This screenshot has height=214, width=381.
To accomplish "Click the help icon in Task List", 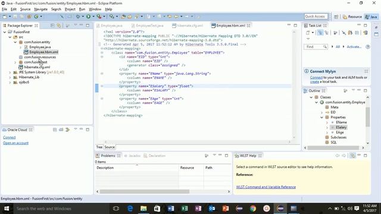I will (368, 46).
